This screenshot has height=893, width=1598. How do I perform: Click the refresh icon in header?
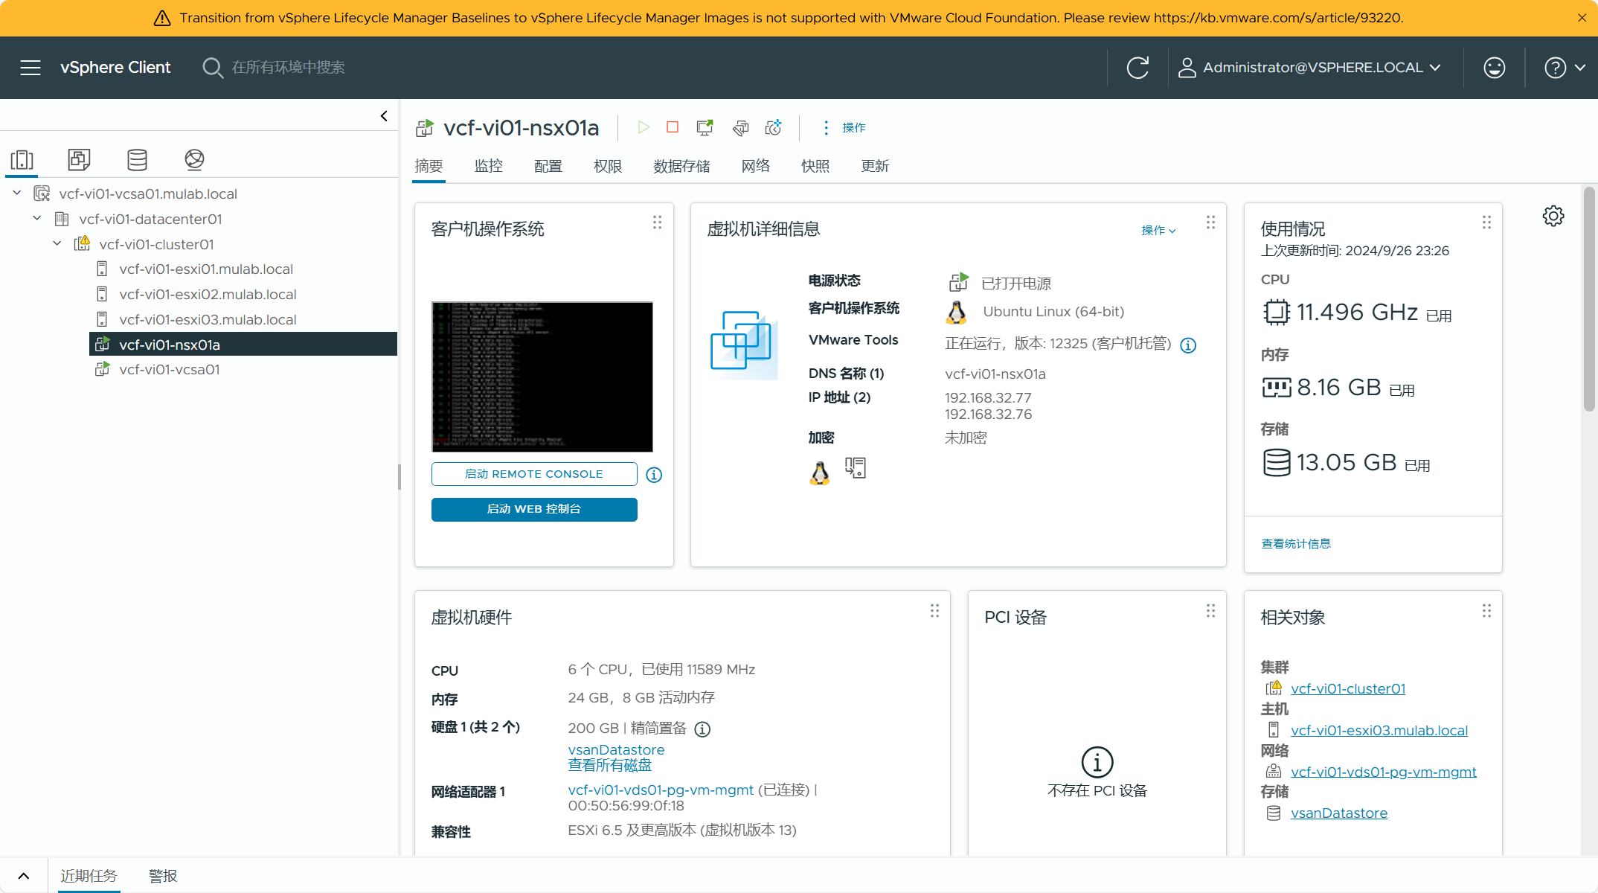(1137, 68)
